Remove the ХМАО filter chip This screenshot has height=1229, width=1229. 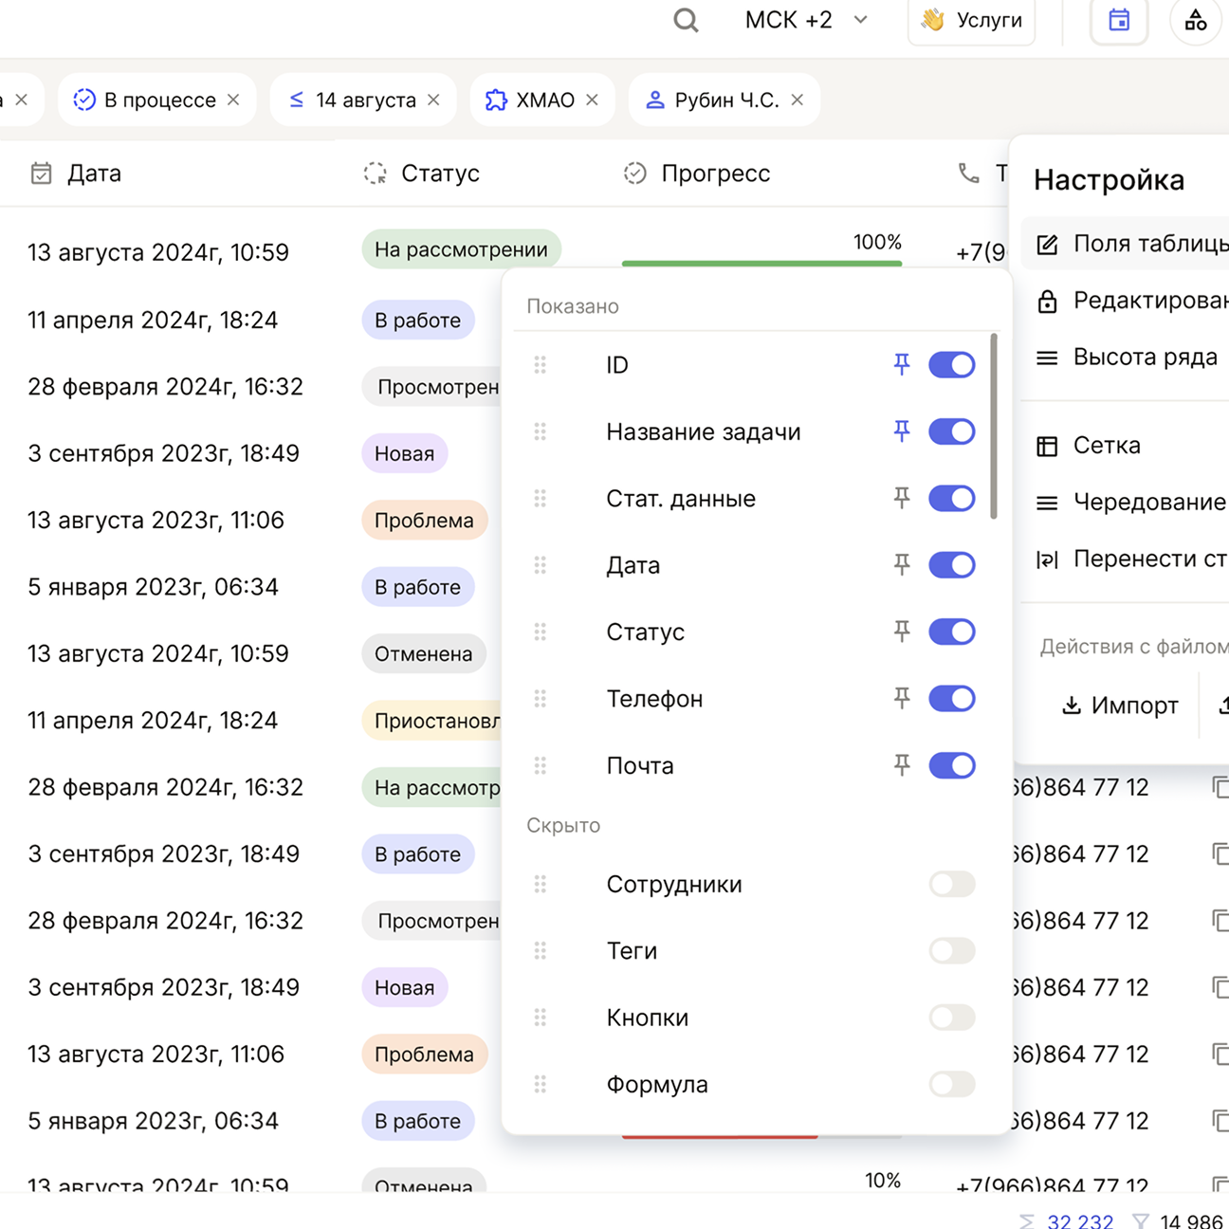(593, 100)
